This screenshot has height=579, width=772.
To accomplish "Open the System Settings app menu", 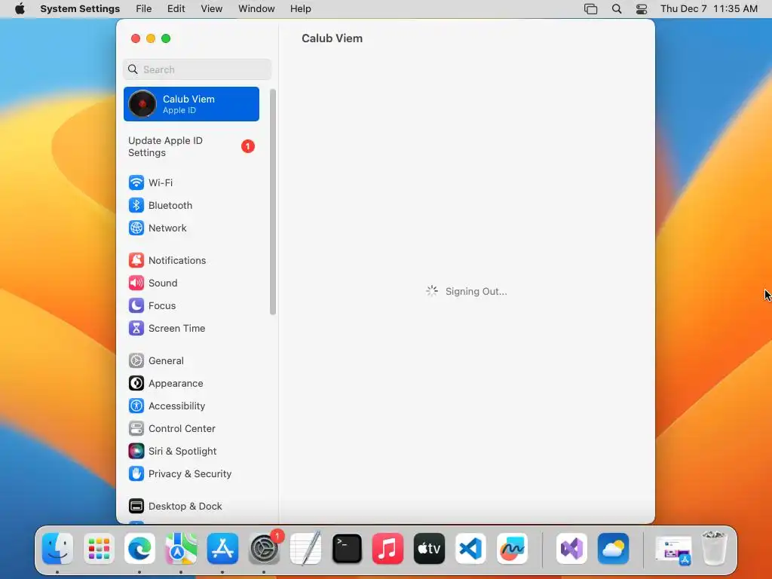I will click(x=80, y=9).
